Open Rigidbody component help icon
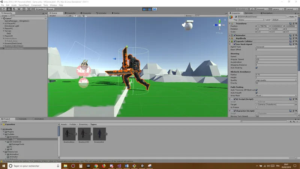This screenshot has width=300, height=169. pos(290,38)
